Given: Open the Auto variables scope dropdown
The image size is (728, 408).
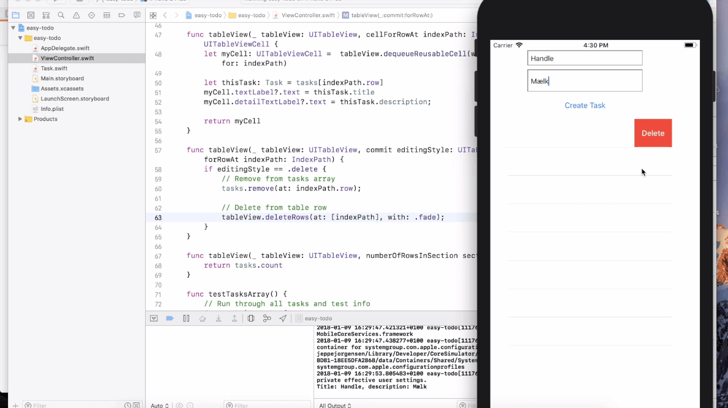Looking at the screenshot, I should (x=160, y=405).
